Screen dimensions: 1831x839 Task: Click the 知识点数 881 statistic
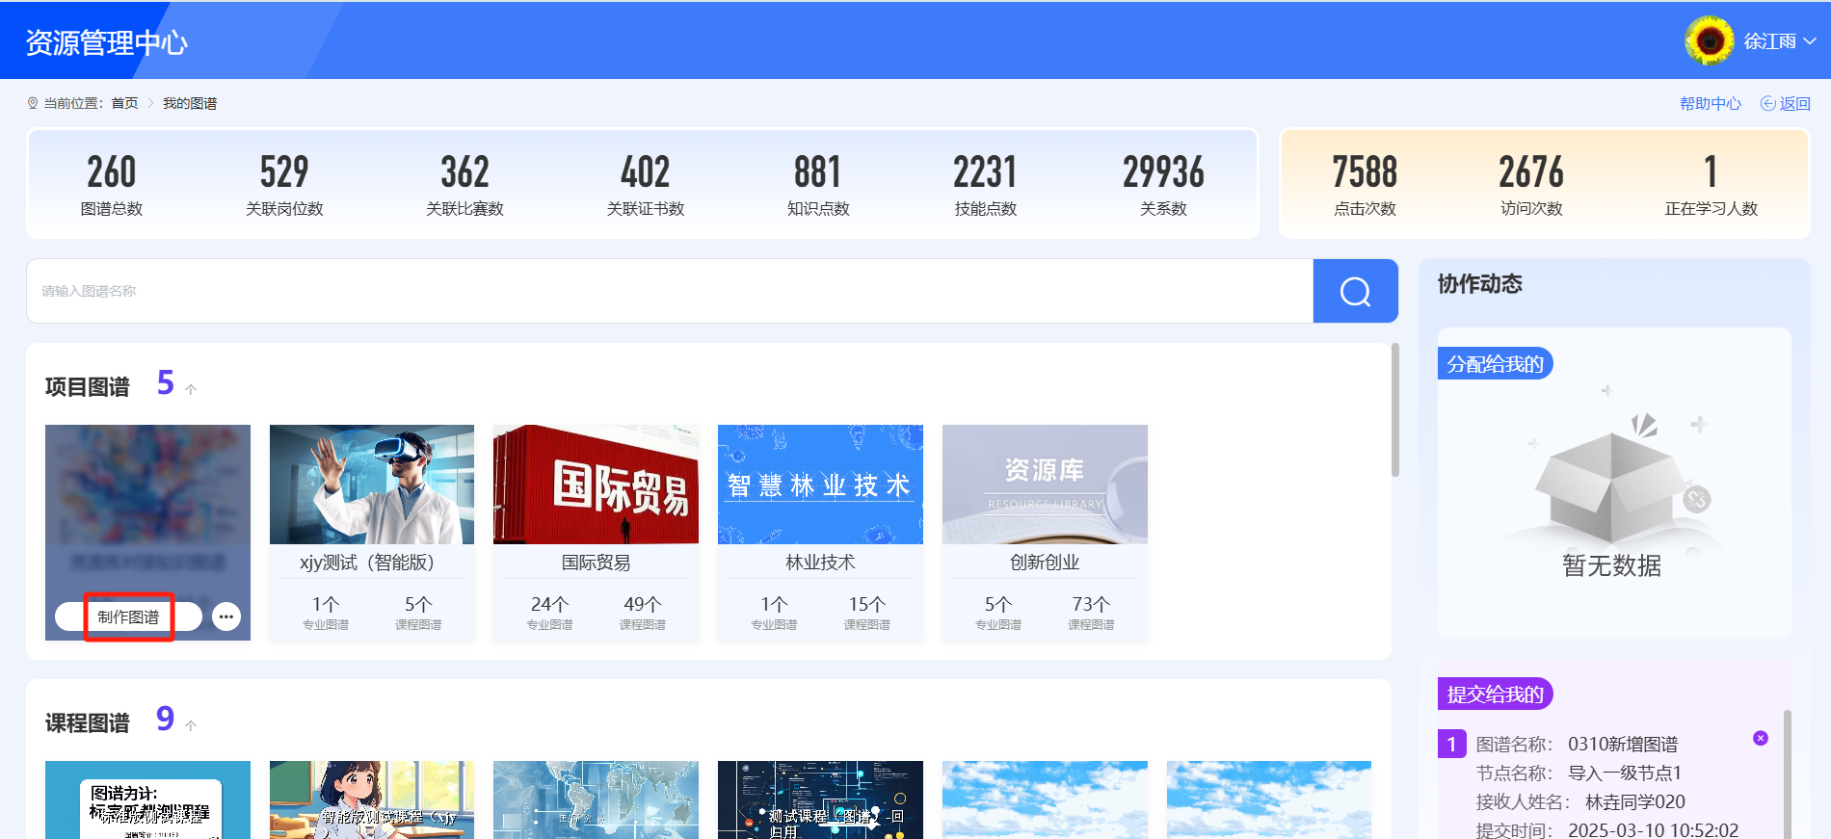pos(818,184)
